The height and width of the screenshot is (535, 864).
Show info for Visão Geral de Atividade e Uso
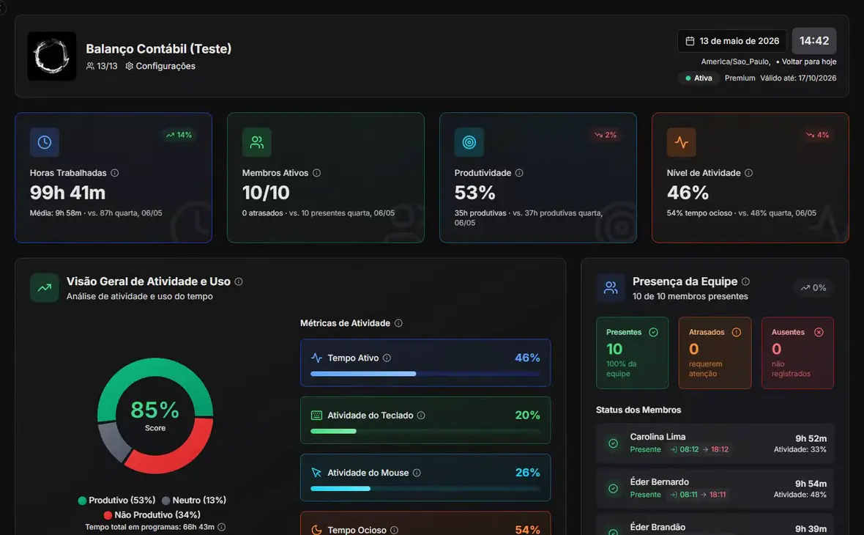coord(239,281)
